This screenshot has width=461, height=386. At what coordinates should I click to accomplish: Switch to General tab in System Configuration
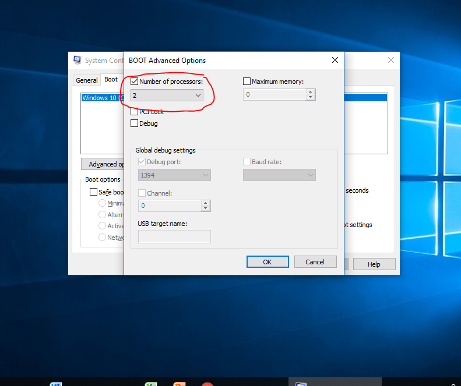(x=87, y=80)
